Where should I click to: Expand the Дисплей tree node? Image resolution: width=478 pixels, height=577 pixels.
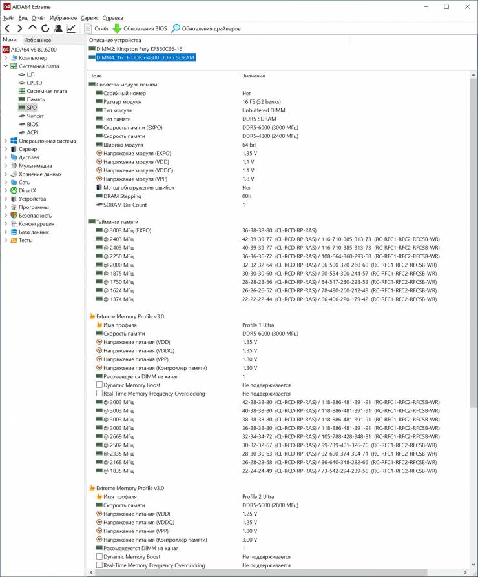tap(6, 157)
